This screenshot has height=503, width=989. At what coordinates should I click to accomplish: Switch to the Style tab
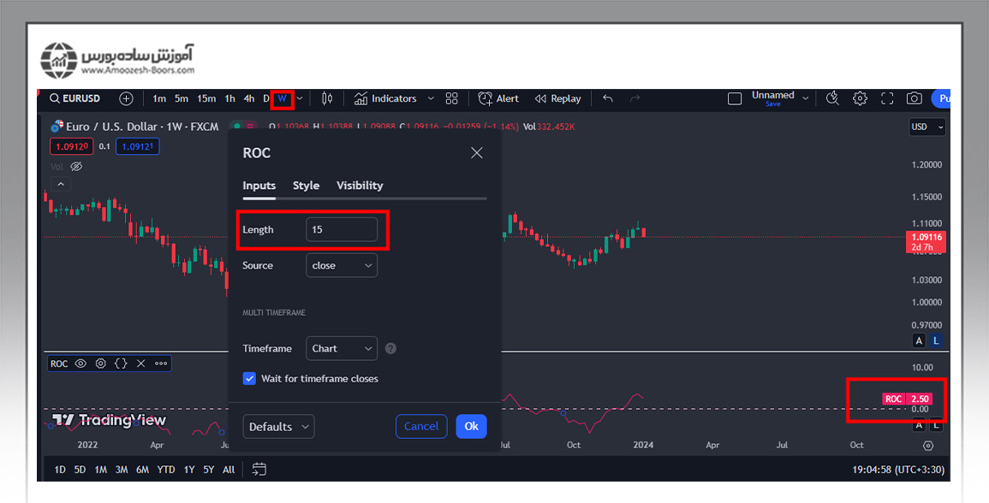click(306, 185)
